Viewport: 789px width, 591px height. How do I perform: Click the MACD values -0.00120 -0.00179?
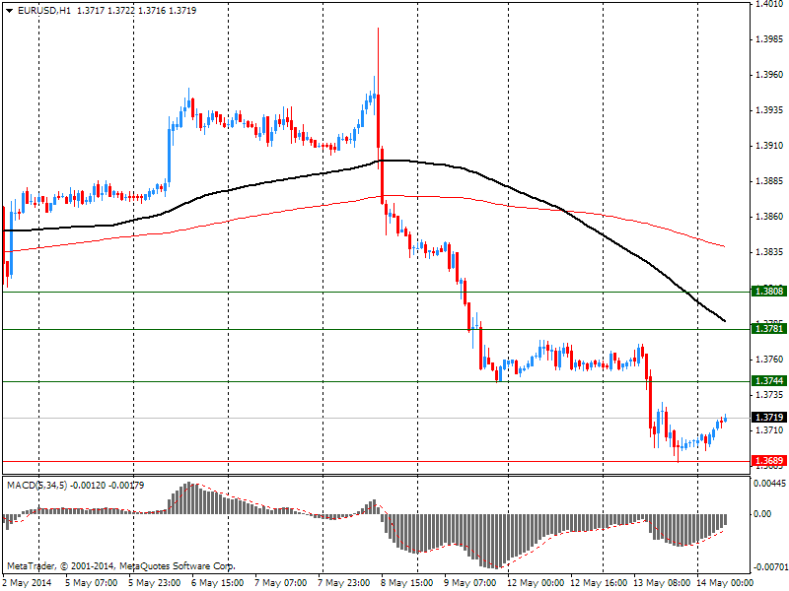point(108,486)
